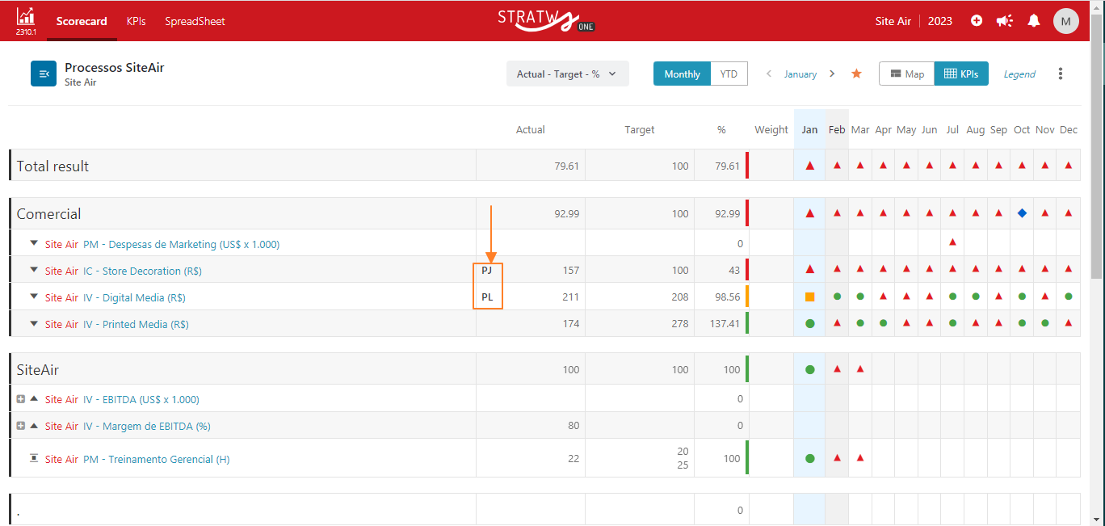Click Total result January red triangle
The width and height of the screenshot is (1105, 526).
pos(809,166)
